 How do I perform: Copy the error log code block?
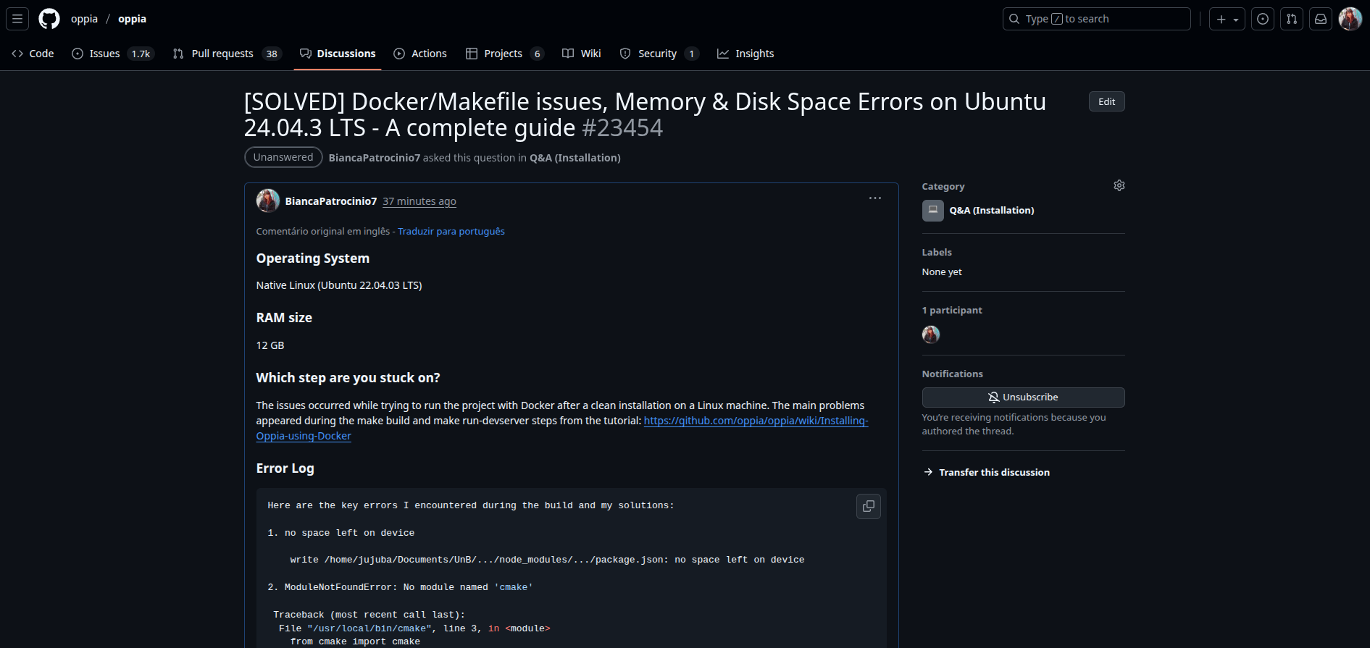pos(868,506)
